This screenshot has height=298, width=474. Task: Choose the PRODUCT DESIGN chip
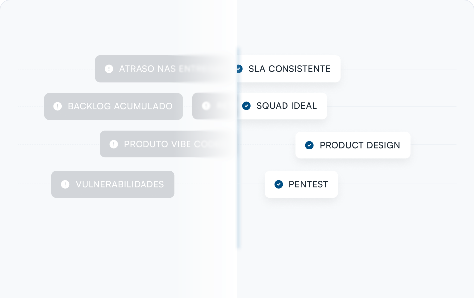pos(353,145)
